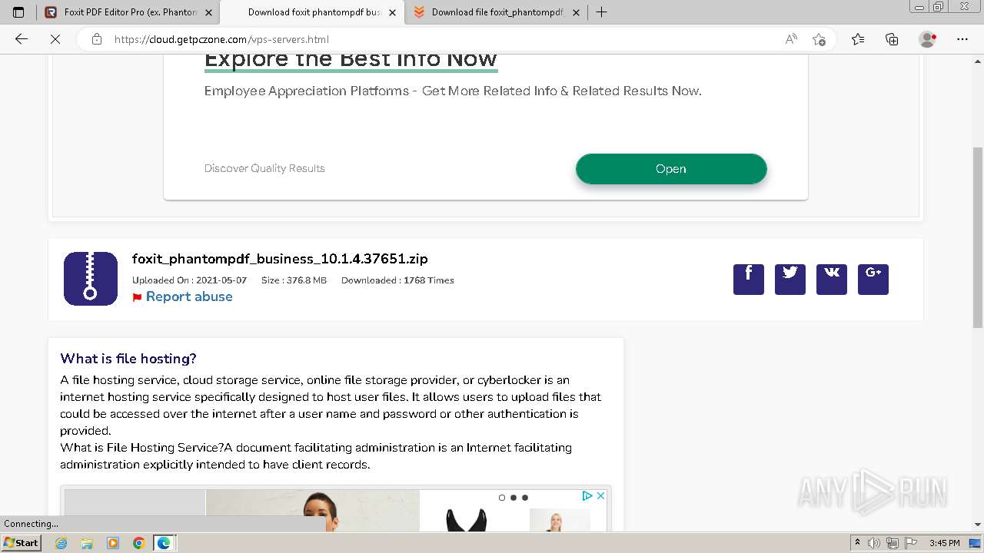
Task: Switch to Download file foxit_phantompdf tab
Action: tap(496, 12)
